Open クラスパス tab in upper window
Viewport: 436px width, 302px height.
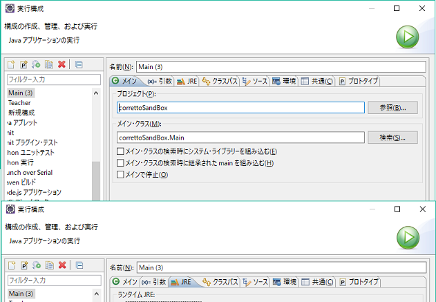(x=220, y=81)
